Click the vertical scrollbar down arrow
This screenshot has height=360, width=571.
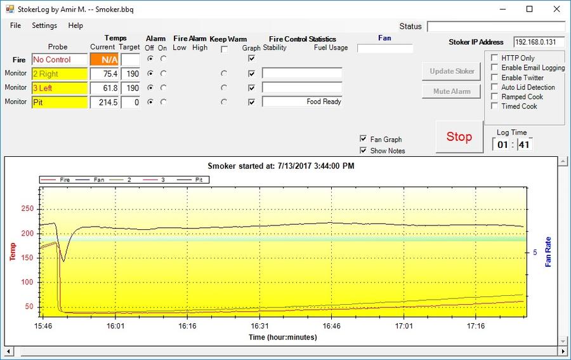point(562,341)
